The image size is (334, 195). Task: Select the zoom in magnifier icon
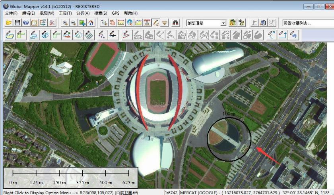click(x=65, y=23)
